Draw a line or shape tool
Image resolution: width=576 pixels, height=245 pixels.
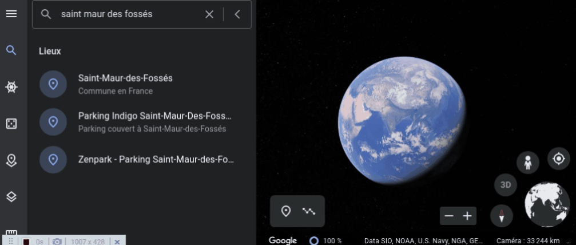(309, 211)
